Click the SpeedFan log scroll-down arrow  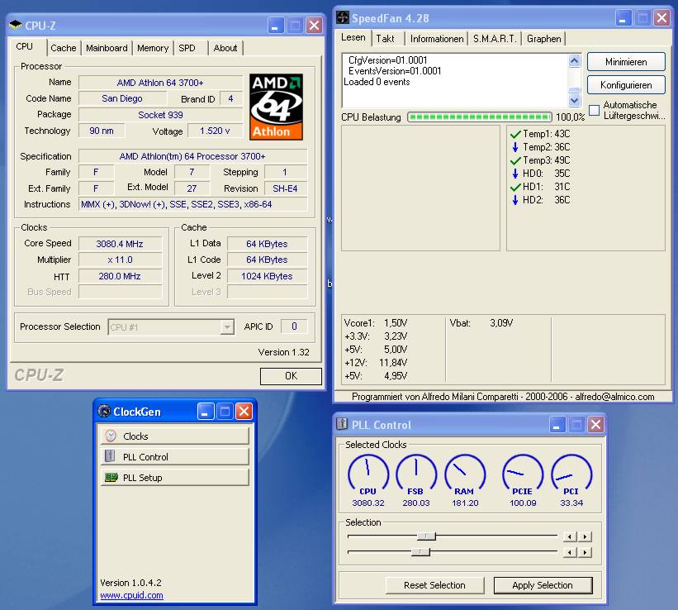(574, 101)
